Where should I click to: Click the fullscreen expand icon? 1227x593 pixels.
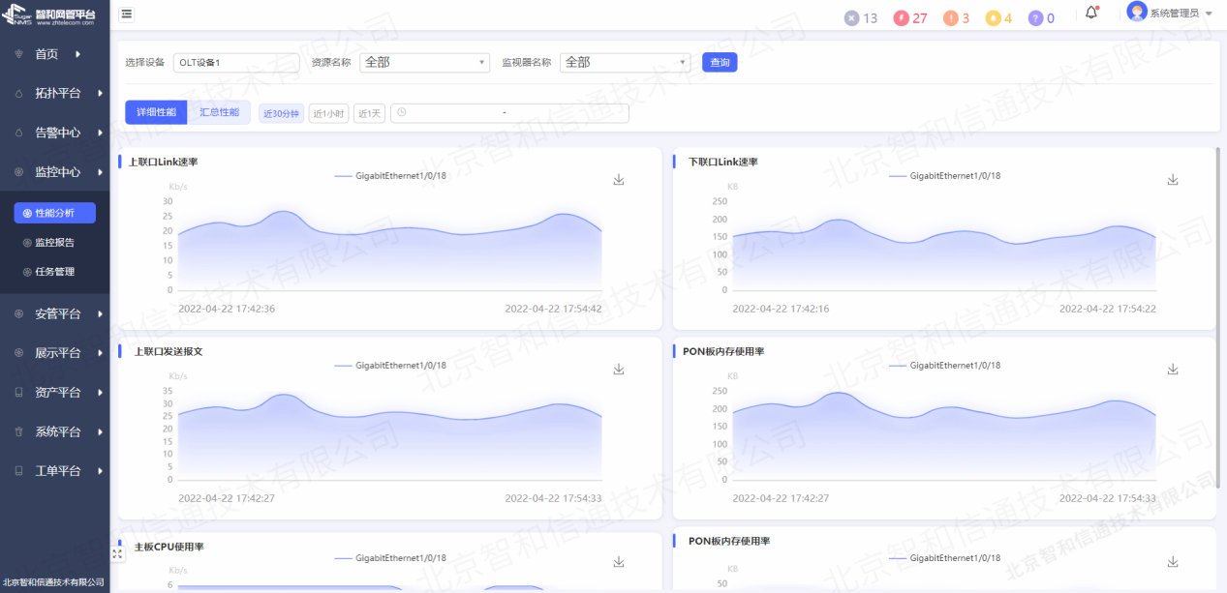[x=118, y=554]
